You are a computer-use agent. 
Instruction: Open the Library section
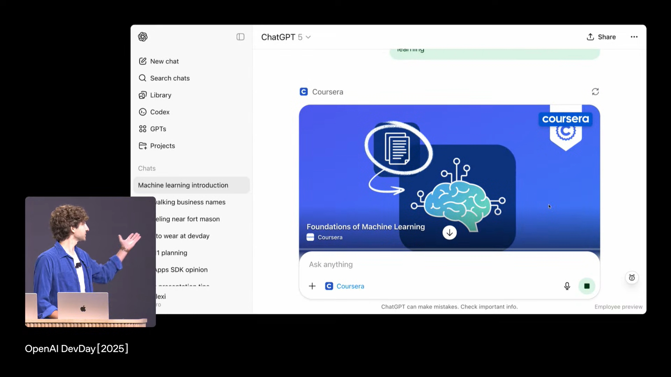pos(160,95)
